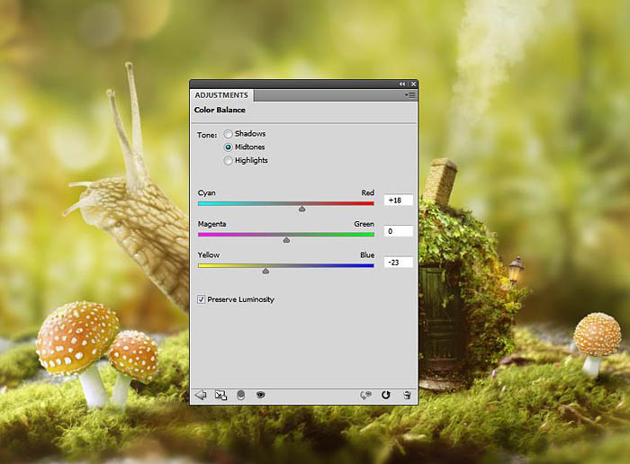Image resolution: width=630 pixels, height=464 pixels.
Task: Select the Shadows tone option
Action: pyautogui.click(x=229, y=134)
